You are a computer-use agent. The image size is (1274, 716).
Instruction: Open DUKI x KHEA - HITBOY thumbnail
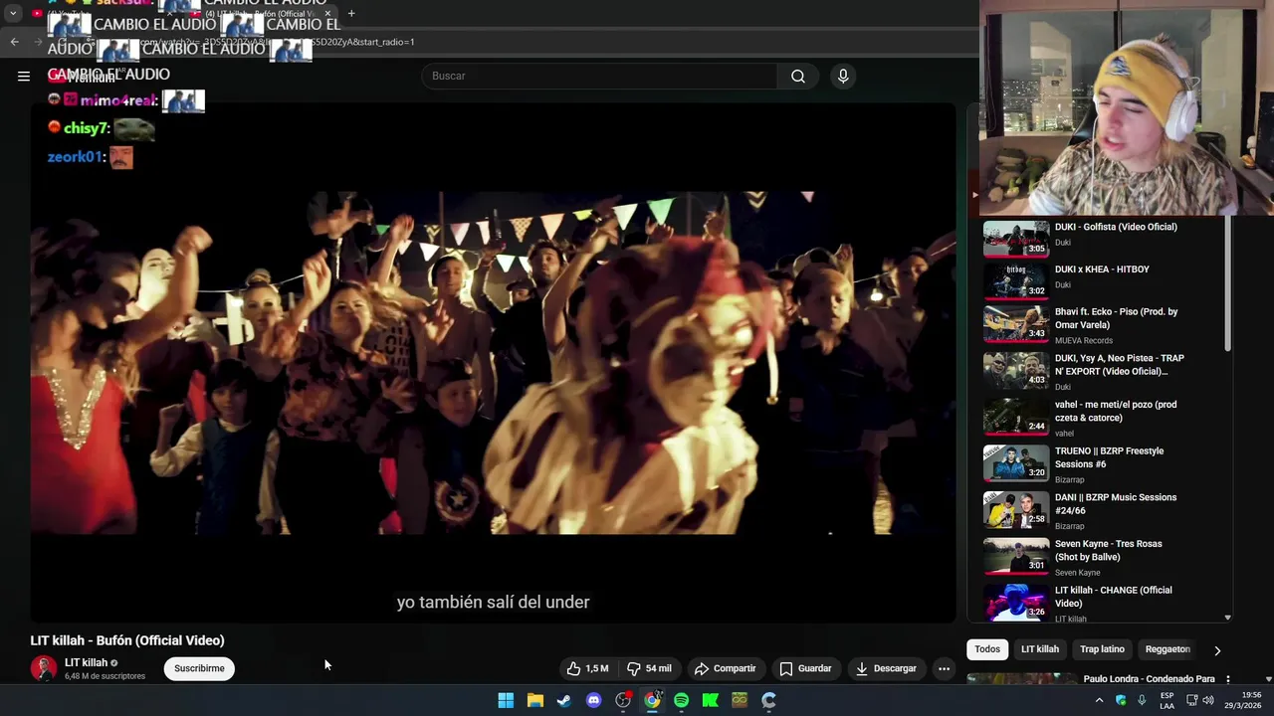tap(1016, 281)
